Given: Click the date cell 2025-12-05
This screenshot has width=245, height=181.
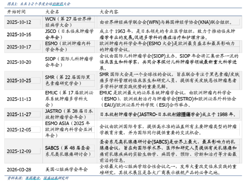Looking at the screenshot, I should click(x=19, y=130).
